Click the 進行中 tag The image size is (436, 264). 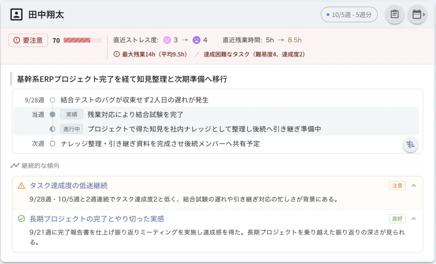coord(71,129)
